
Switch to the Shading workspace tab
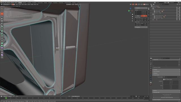(x=46, y=3)
